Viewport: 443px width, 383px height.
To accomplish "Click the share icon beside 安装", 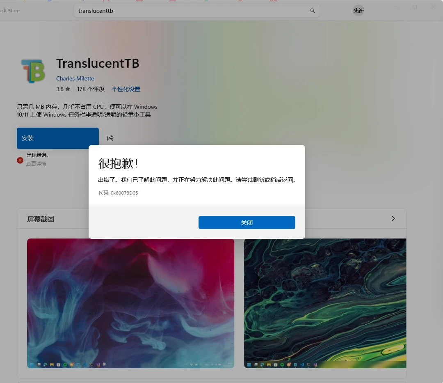I will [x=110, y=138].
